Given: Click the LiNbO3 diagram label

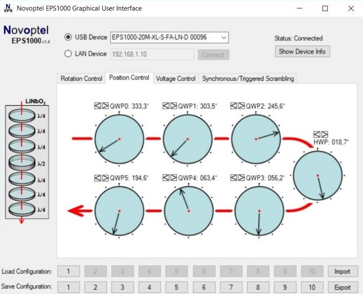Looking at the screenshot, I should [x=36, y=102].
